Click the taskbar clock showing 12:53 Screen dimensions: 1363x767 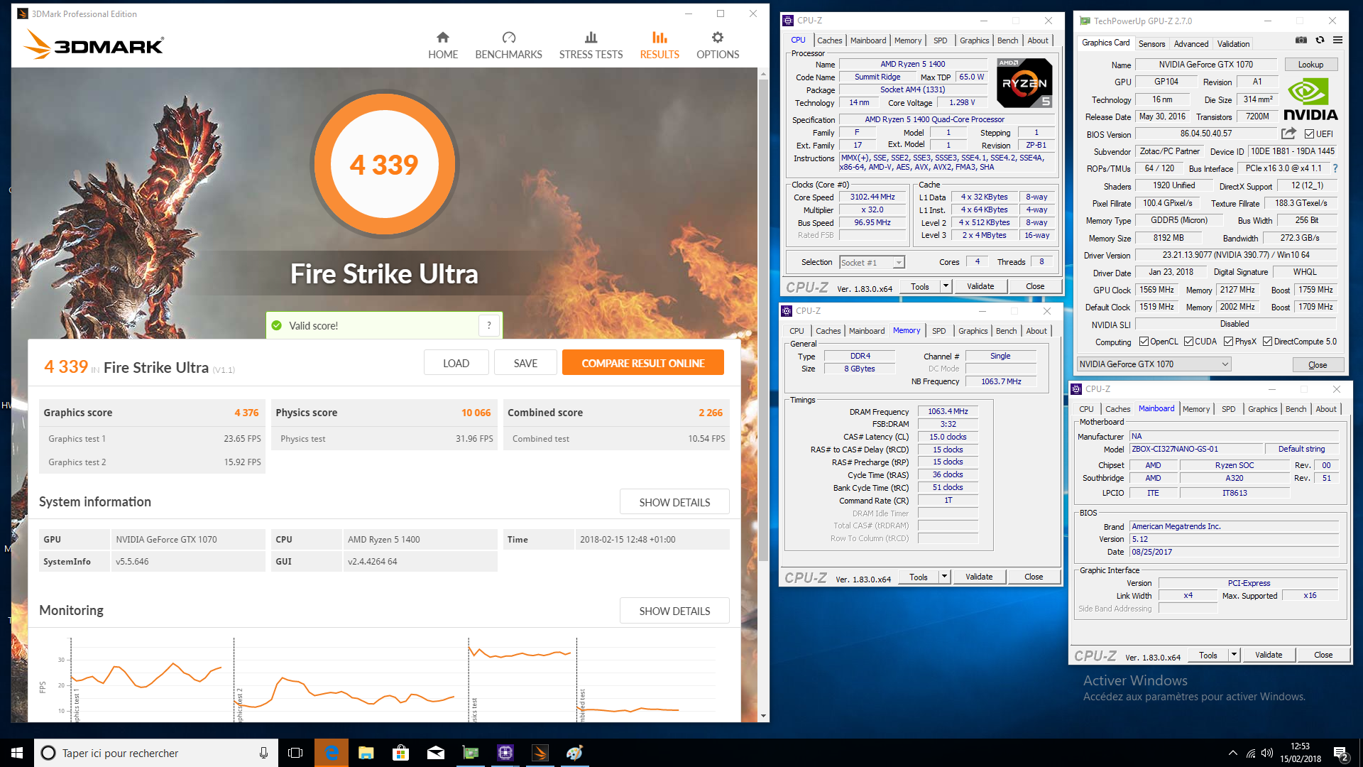click(1300, 753)
